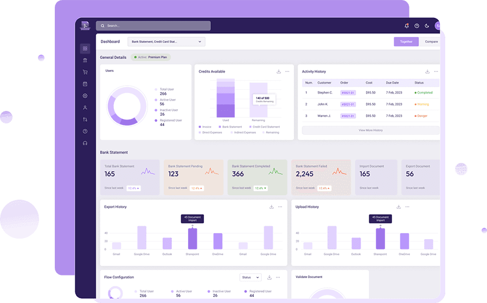Viewport: 487px width, 303px height.
Task: Open the Export Document card
Action: pos(420,177)
